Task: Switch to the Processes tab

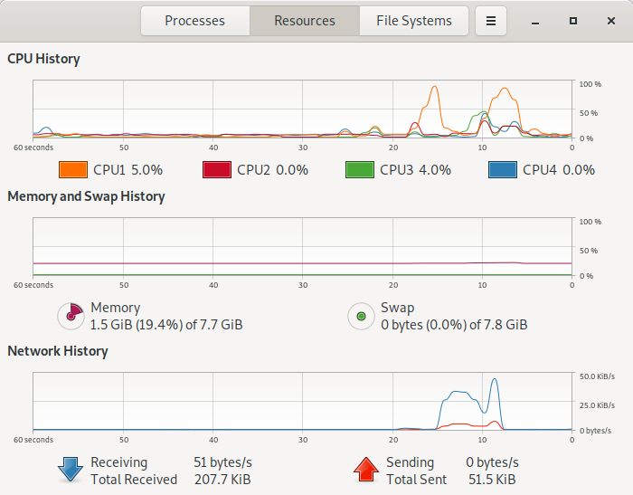Action: pyautogui.click(x=194, y=21)
